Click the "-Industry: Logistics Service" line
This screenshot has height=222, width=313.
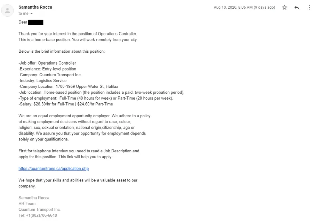point(42,80)
